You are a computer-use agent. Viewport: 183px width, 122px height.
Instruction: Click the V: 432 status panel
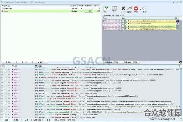[x=40, y=62]
